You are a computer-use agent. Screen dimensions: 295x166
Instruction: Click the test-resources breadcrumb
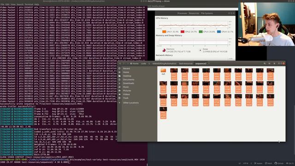(186, 64)
